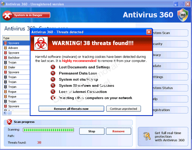Sort by the Type column header
192x150 pixels.
tap(16, 38)
